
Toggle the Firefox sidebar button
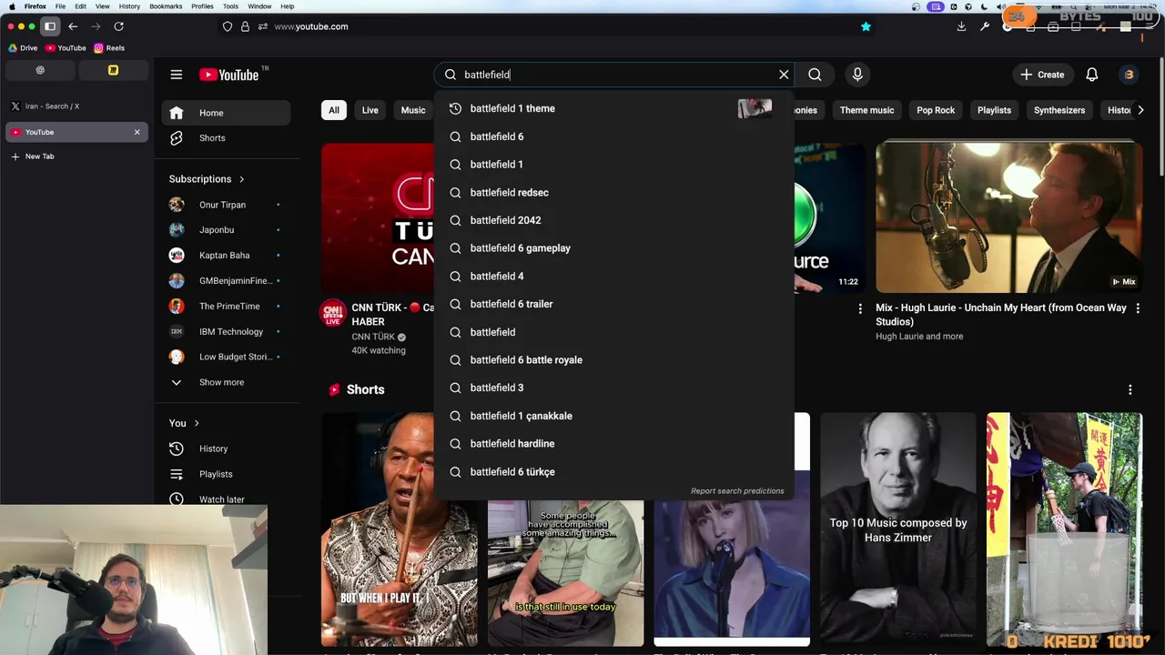coord(50,26)
